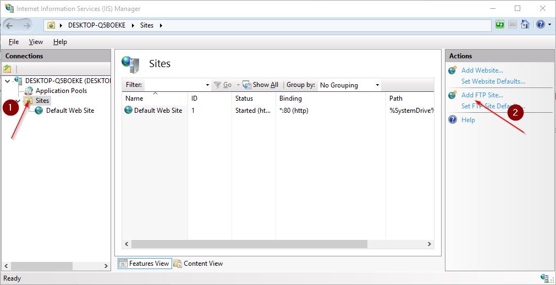
Task: Click the Help link in Actions
Action: point(468,120)
